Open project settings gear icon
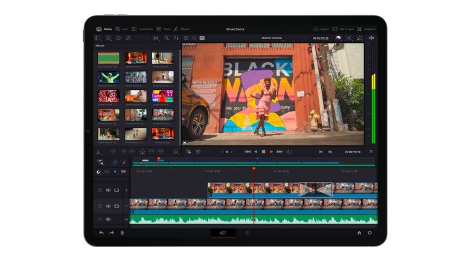Image resolution: width=471 pixels, height=264 pixels. 370,233
